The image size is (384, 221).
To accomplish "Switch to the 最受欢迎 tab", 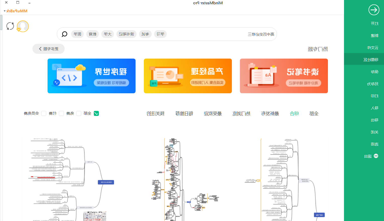I will pyautogui.click(x=213, y=114).
